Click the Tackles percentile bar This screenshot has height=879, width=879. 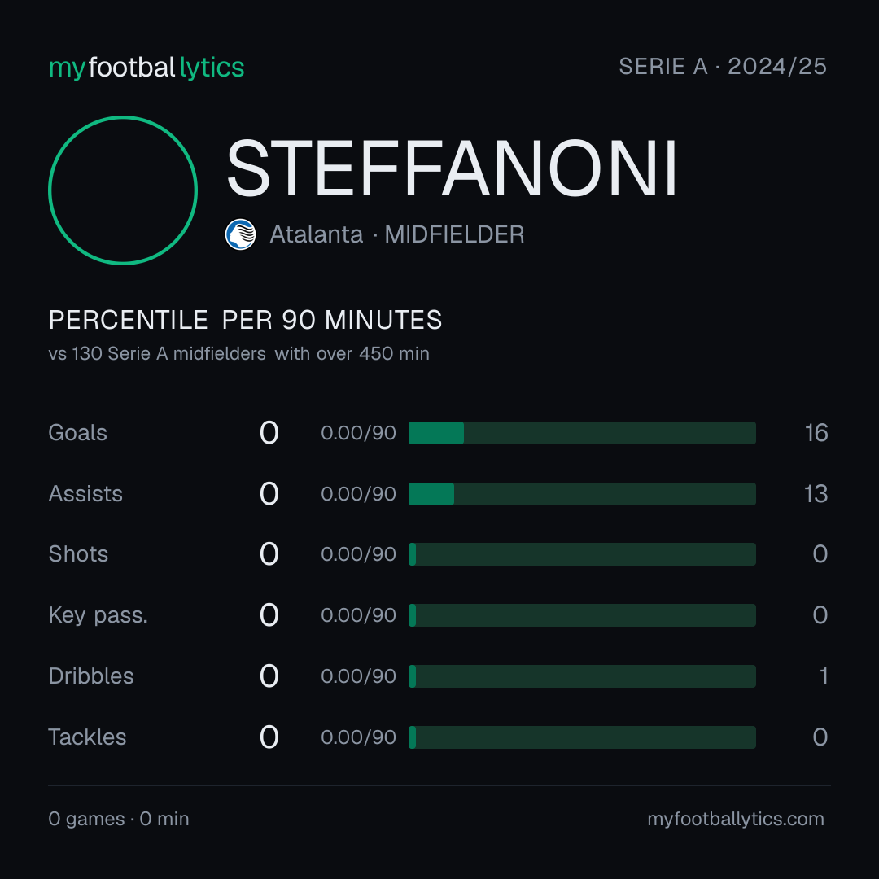(x=582, y=737)
